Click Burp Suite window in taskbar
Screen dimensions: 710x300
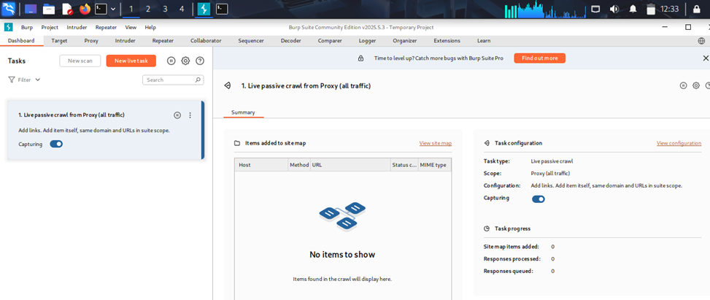tap(204, 9)
